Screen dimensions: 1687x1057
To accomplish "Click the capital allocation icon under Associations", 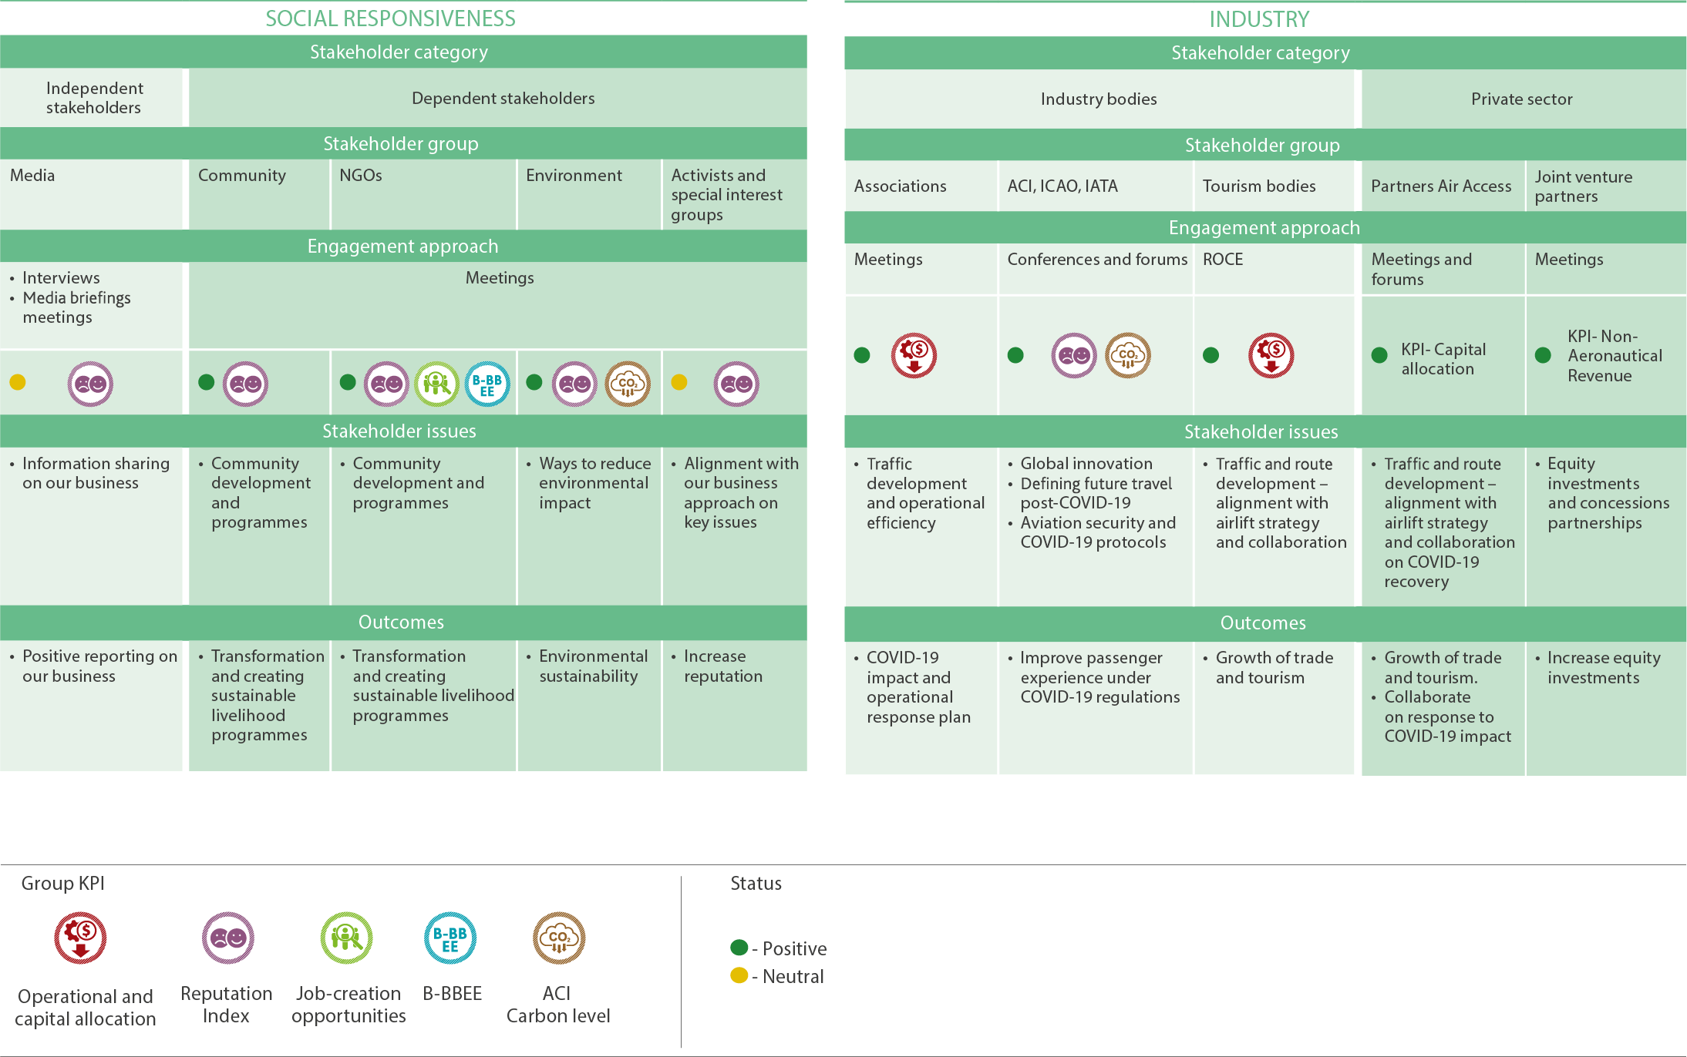I will (914, 355).
